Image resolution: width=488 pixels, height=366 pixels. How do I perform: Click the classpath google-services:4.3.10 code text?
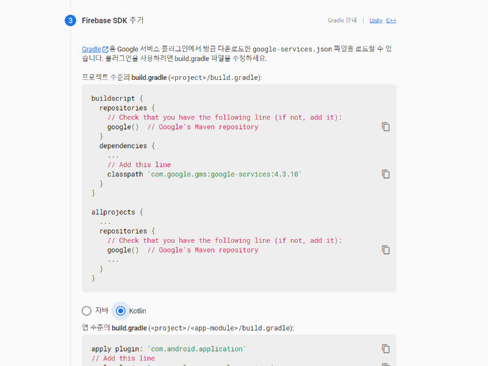(204, 174)
